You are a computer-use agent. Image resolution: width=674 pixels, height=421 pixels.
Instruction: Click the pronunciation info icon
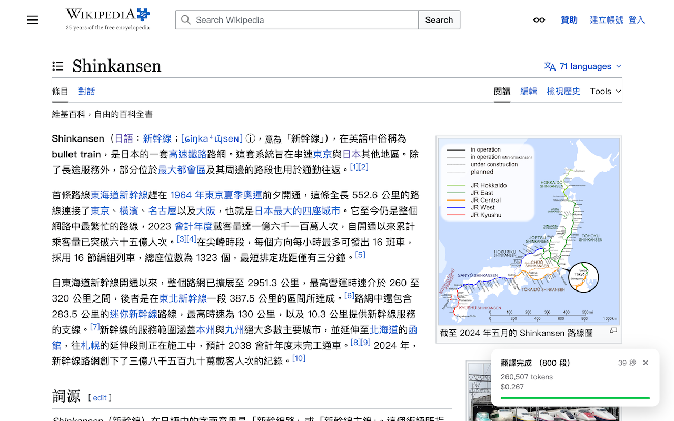(x=251, y=138)
